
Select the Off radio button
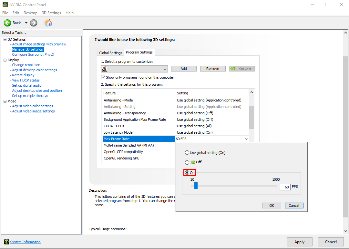click(187, 162)
